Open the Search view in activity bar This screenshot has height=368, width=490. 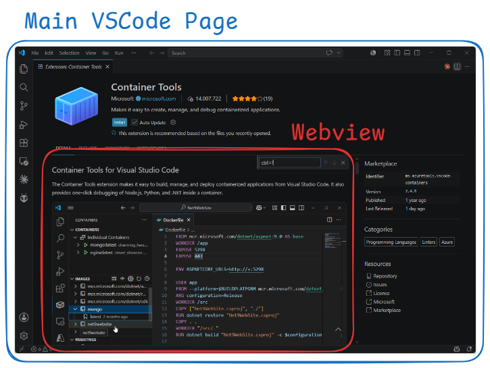point(24,87)
